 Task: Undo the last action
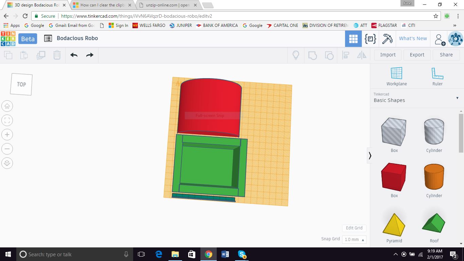(x=74, y=55)
